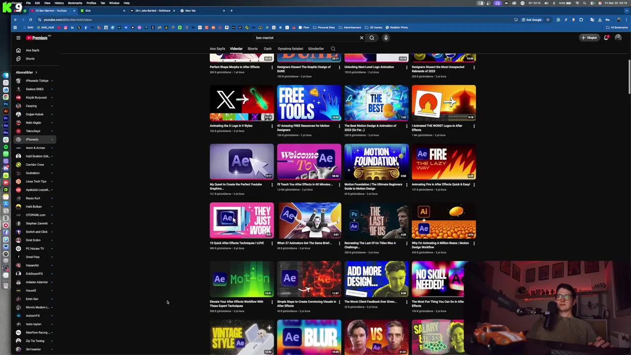The width and height of the screenshot is (631, 355).
Task: Bookmark this page with the star icon
Action: (x=548, y=20)
